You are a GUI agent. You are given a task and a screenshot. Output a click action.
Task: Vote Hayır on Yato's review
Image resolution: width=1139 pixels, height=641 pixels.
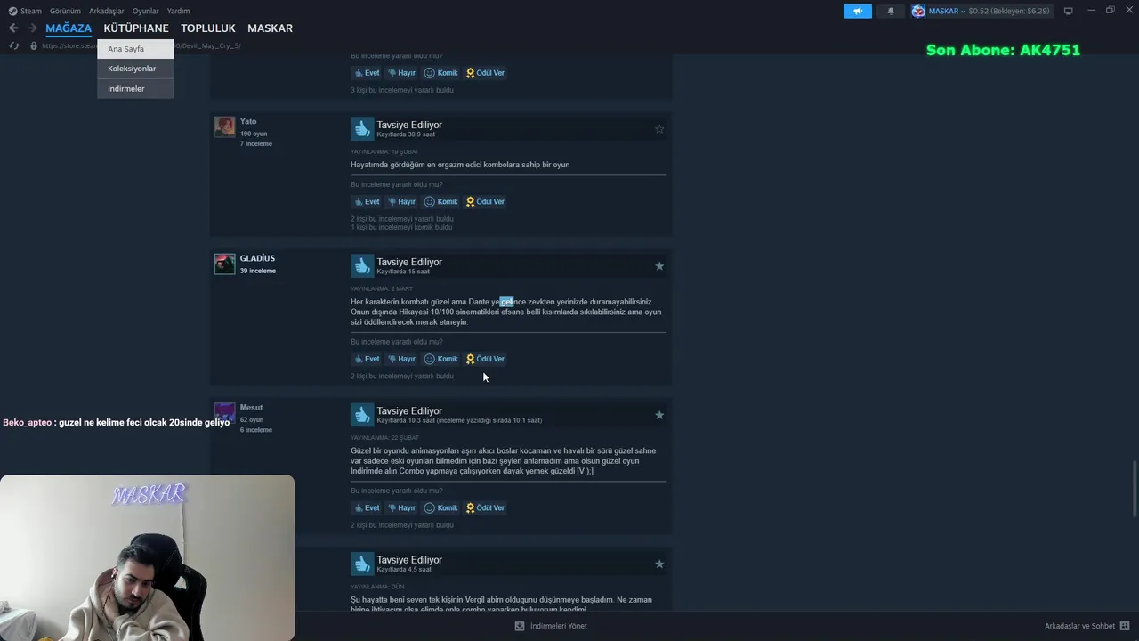(x=401, y=201)
